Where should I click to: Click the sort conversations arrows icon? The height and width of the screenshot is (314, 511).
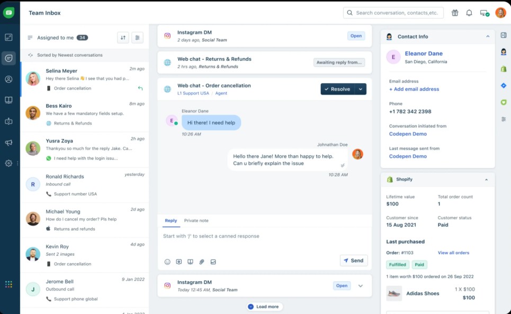pos(123,38)
